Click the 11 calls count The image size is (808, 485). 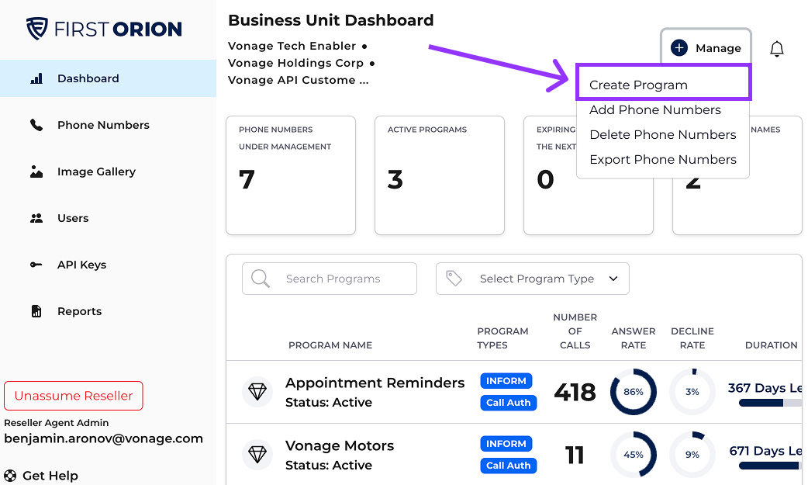pyautogui.click(x=575, y=455)
